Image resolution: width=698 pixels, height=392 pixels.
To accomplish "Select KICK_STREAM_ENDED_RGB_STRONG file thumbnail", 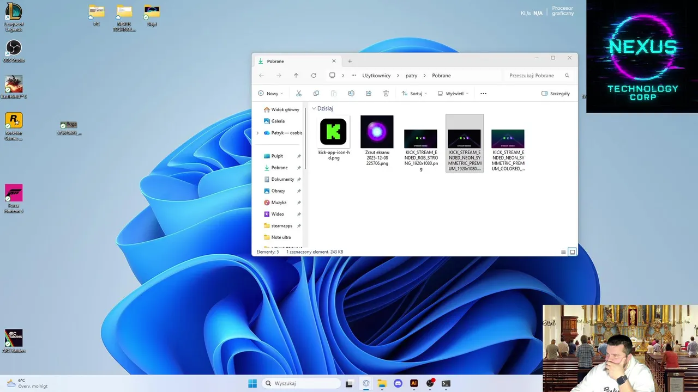I will pos(420,139).
